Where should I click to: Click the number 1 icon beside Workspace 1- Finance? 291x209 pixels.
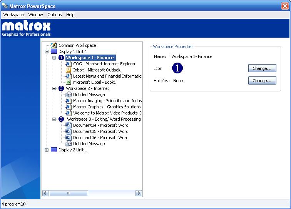pyautogui.click(x=61, y=58)
